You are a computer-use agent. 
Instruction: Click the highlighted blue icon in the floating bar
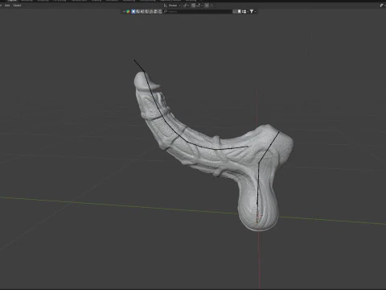click(133, 11)
